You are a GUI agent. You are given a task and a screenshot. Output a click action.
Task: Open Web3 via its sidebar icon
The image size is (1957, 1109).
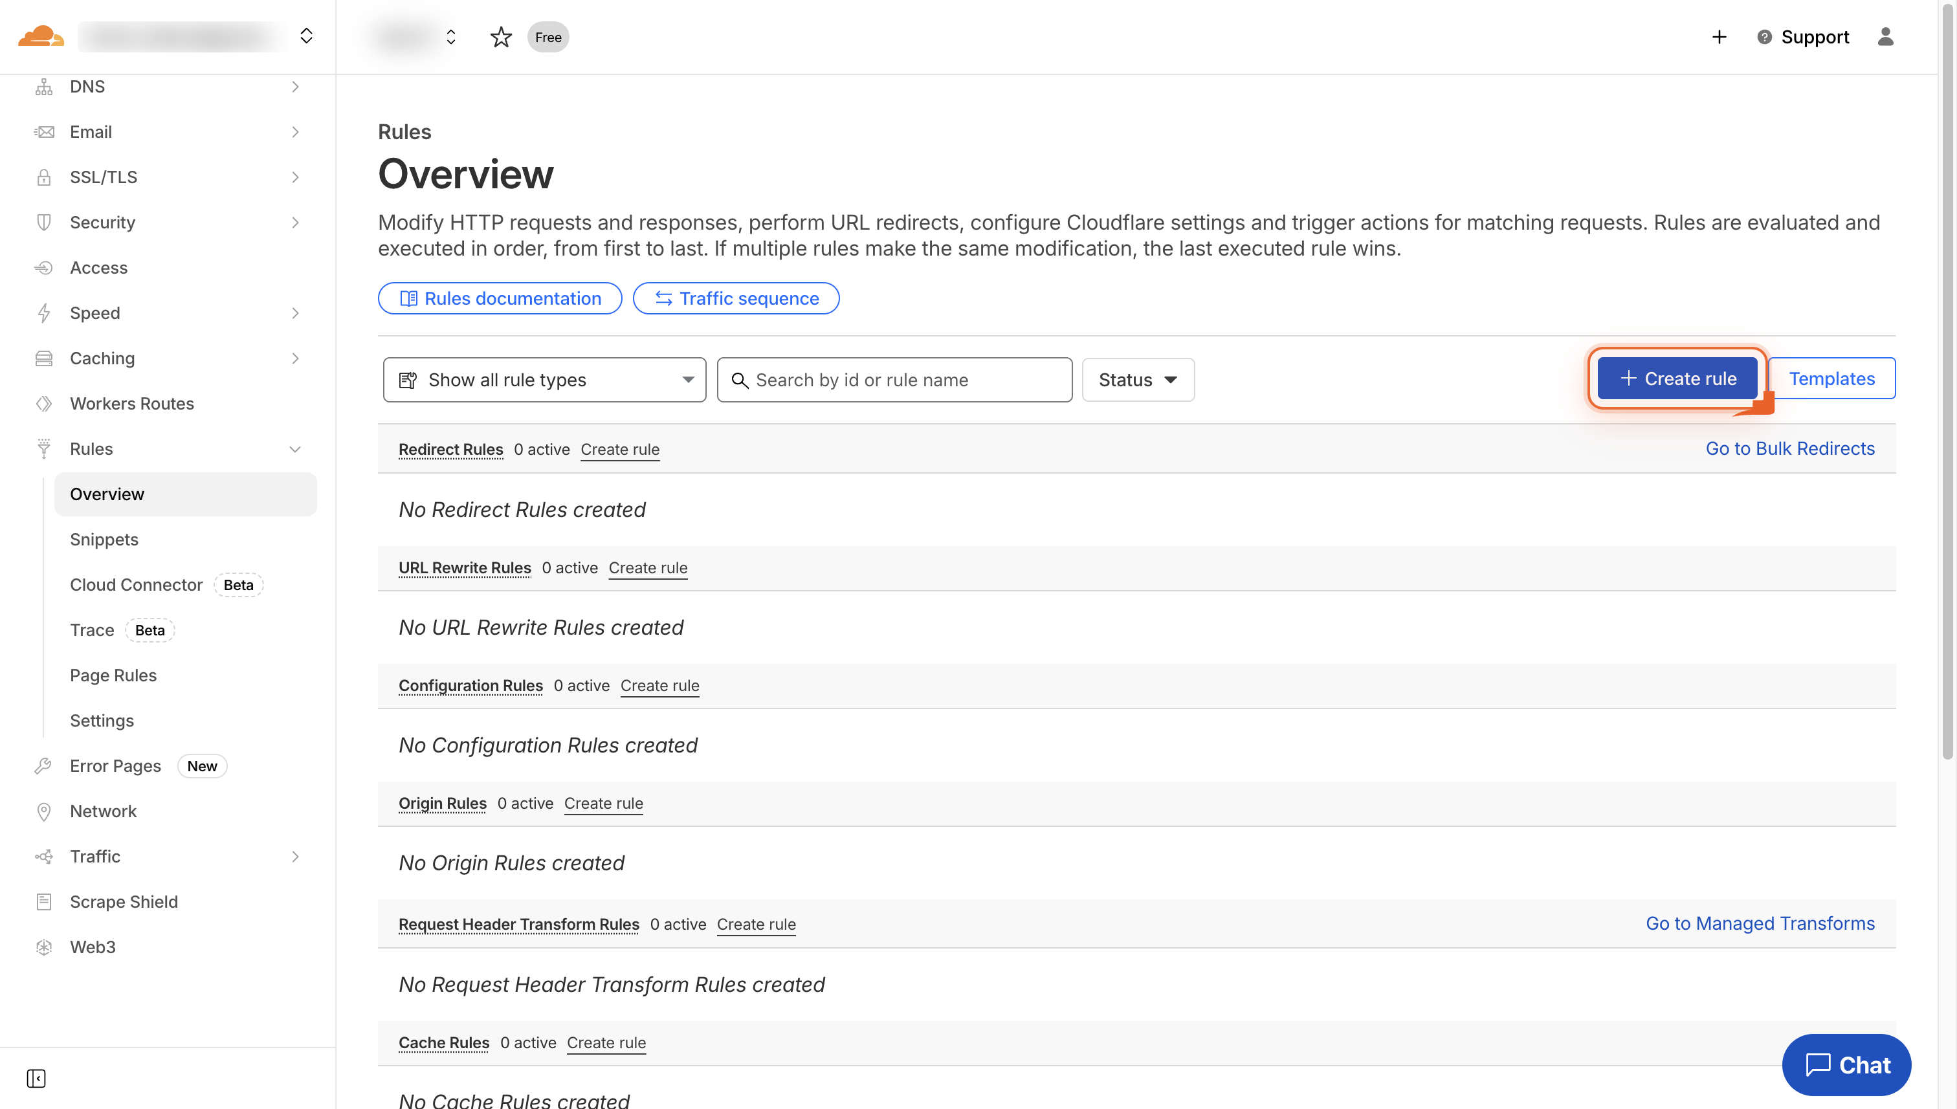click(x=43, y=946)
